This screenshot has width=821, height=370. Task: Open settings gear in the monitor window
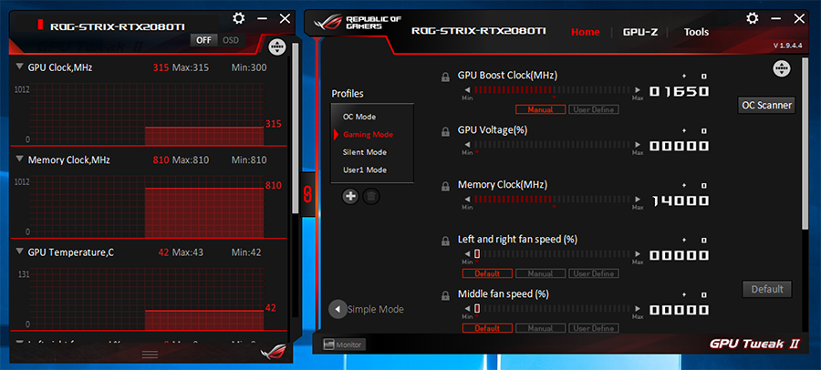(x=239, y=18)
